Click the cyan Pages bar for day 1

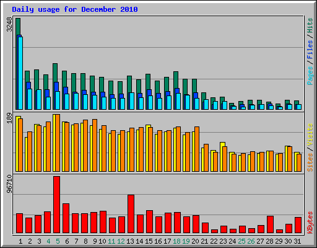point(20,73)
